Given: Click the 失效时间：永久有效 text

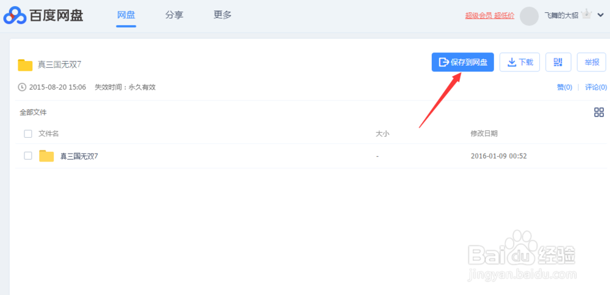Looking at the screenshot, I should [125, 87].
